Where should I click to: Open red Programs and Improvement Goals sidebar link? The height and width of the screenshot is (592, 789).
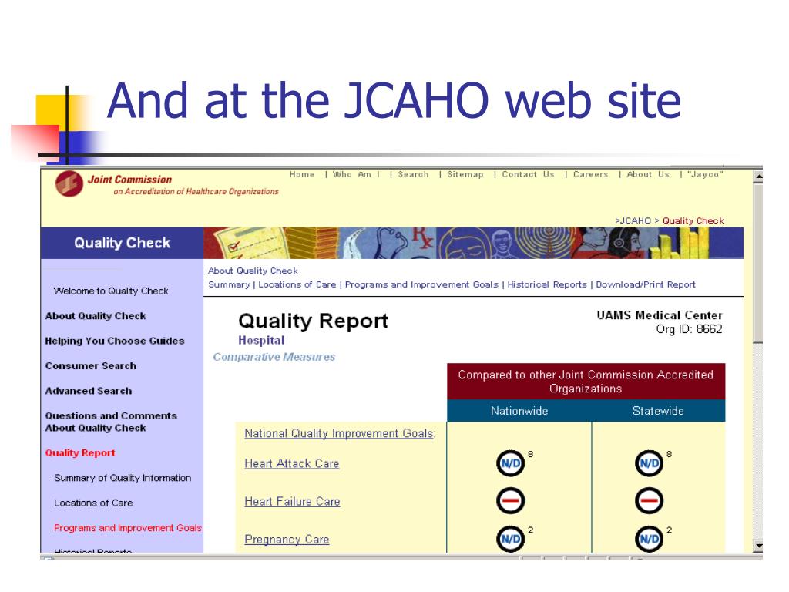pyautogui.click(x=128, y=527)
